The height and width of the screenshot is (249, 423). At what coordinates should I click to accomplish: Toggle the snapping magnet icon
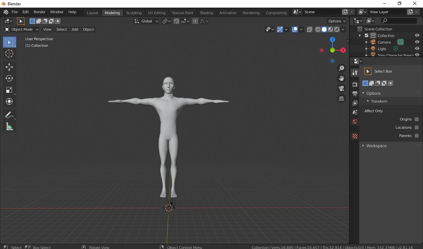[x=176, y=21]
